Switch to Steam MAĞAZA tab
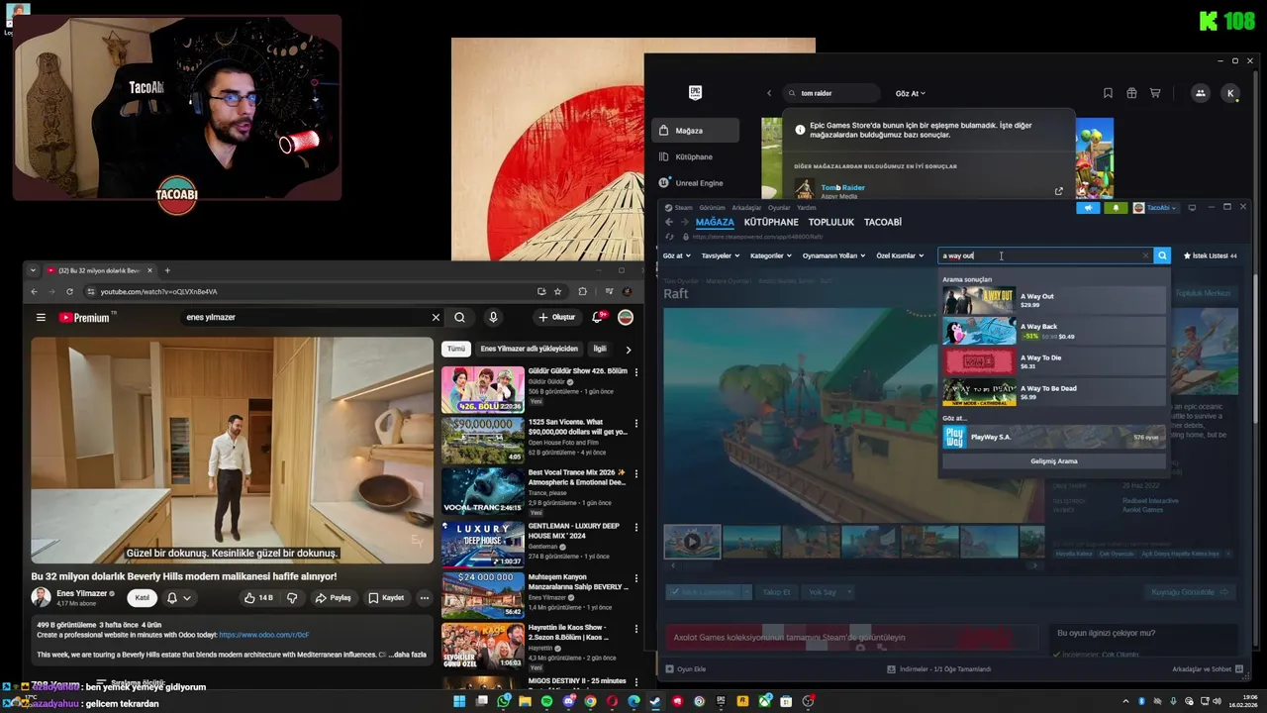 pyautogui.click(x=715, y=222)
